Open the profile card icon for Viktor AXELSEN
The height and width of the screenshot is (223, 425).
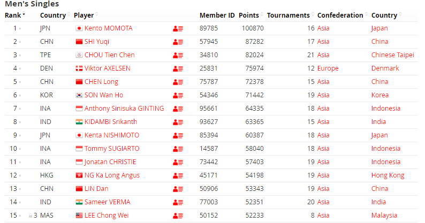click(x=178, y=68)
